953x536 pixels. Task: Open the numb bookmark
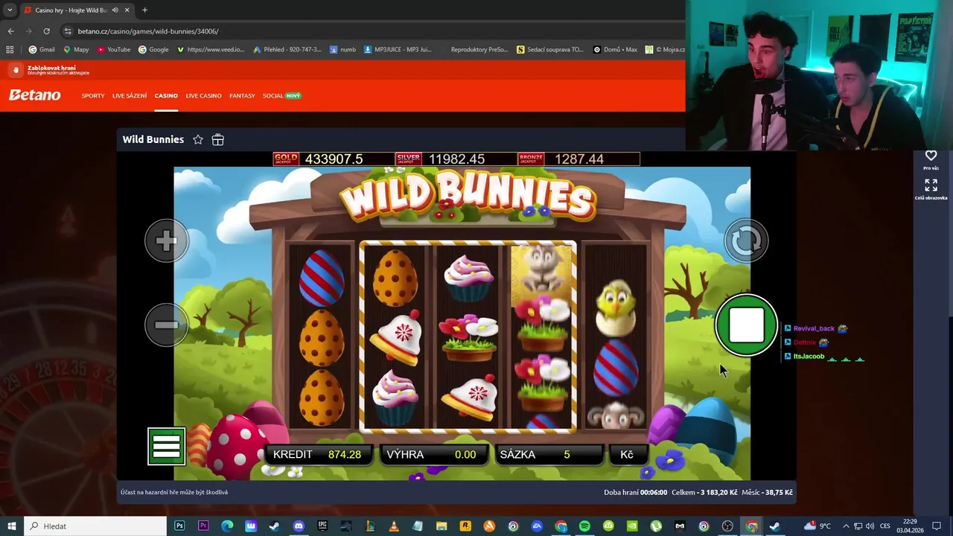point(343,50)
